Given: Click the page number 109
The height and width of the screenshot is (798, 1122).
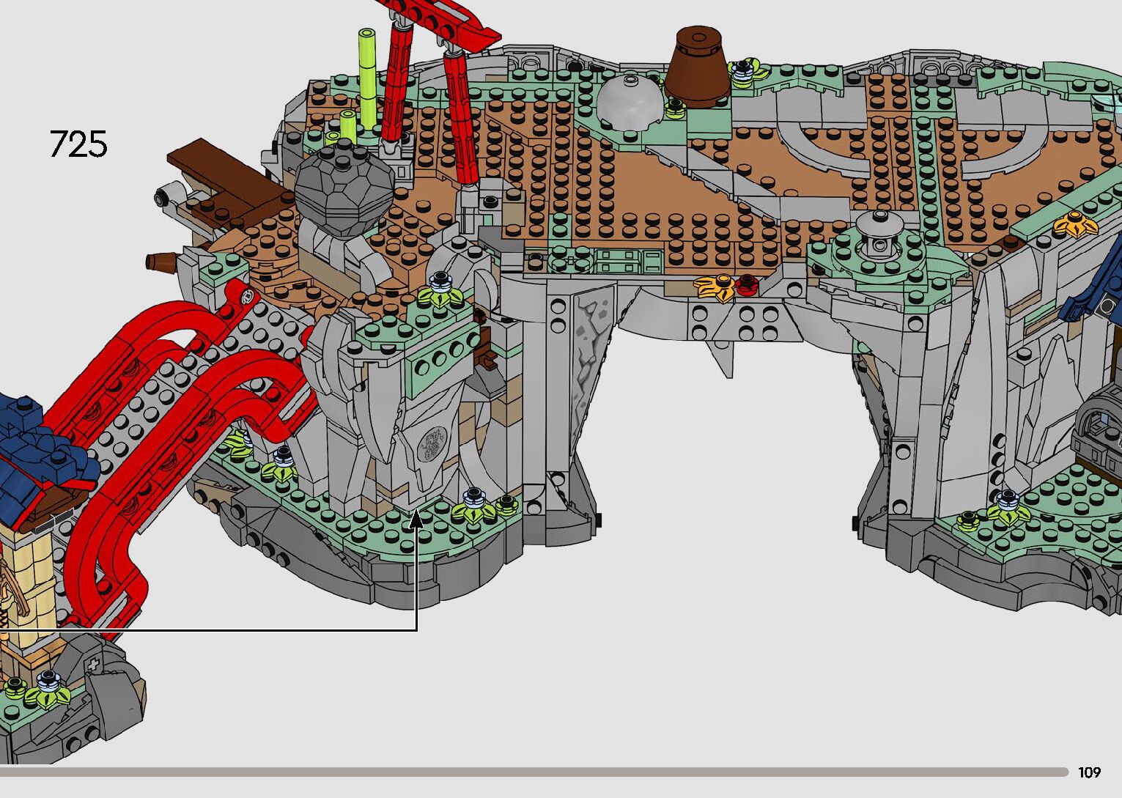Looking at the screenshot, I should tap(1089, 772).
